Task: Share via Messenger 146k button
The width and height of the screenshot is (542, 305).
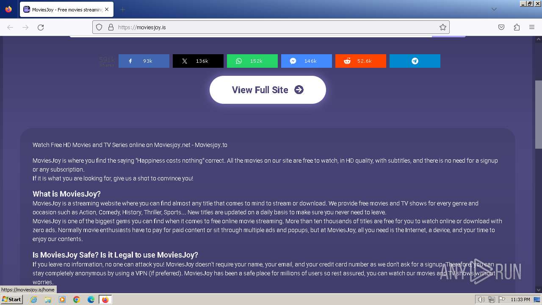Action: click(307, 61)
